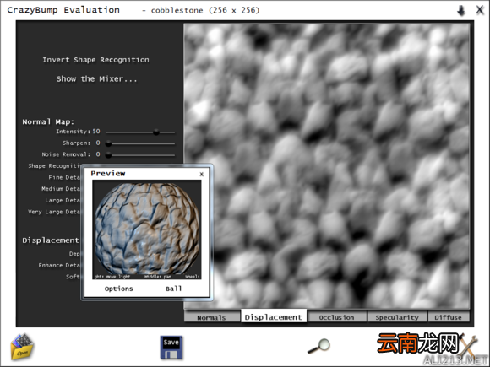This screenshot has height=367, width=490.
Task: Click the 'Preview' window title
Action: 108,174
